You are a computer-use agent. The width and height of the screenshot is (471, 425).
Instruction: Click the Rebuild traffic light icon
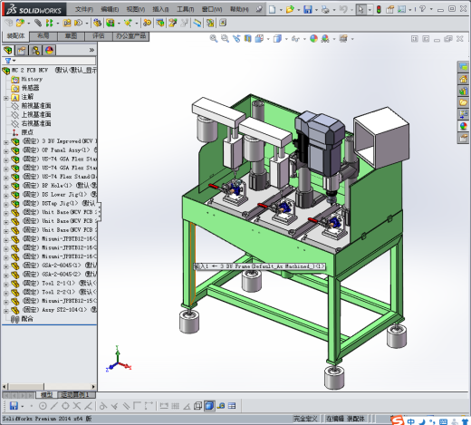pyautogui.click(x=379, y=9)
